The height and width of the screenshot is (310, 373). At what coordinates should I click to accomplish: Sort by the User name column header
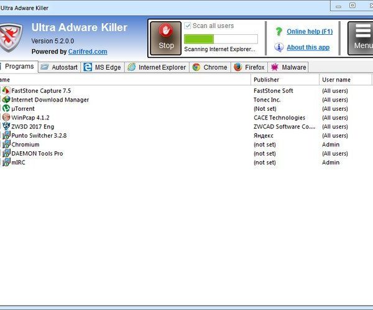coord(345,80)
